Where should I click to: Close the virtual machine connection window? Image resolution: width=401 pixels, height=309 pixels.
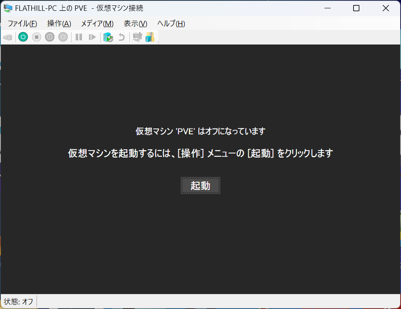[386, 8]
